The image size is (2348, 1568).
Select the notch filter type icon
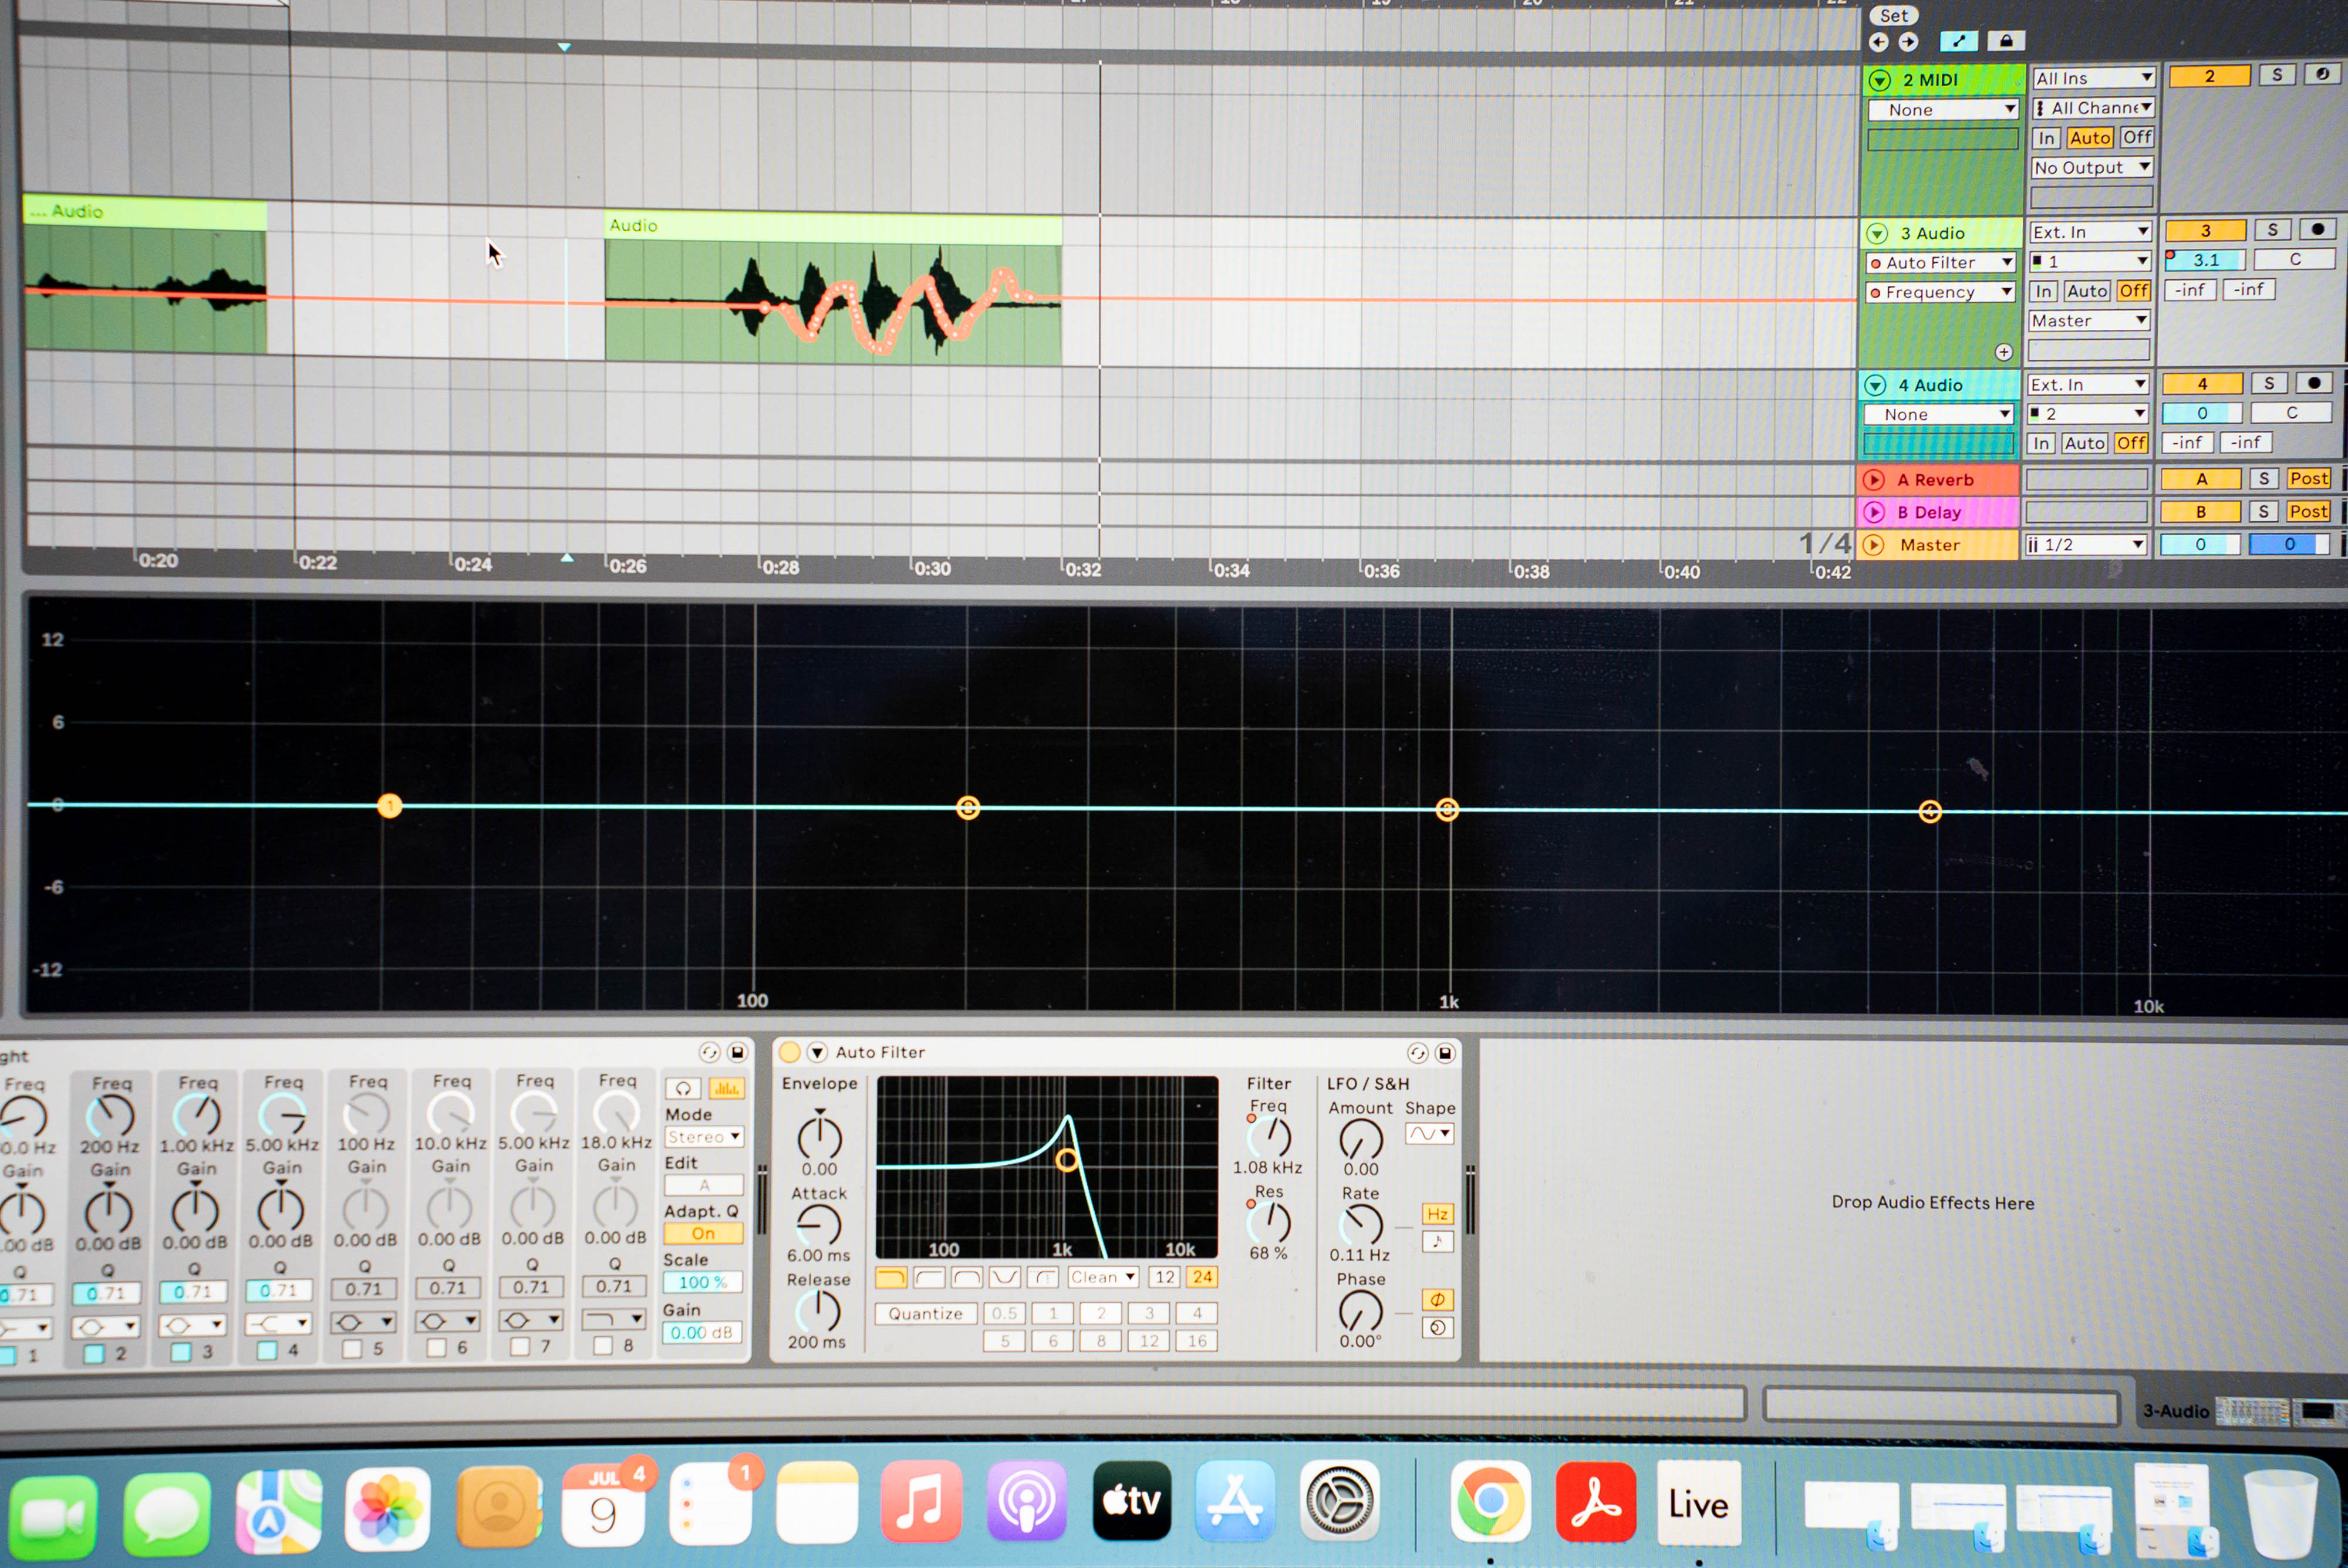pos(1005,1277)
